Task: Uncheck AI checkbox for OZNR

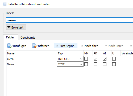Action: click(x=105, y=59)
